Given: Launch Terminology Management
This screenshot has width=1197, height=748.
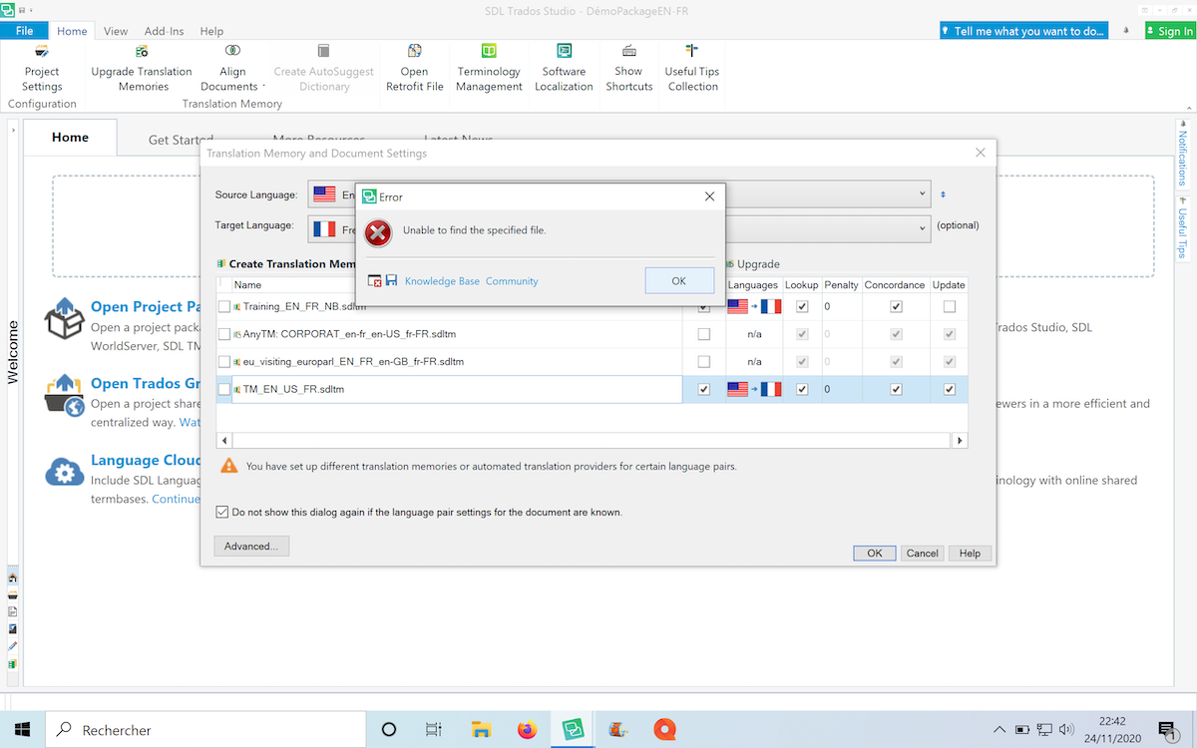Looking at the screenshot, I should point(489,69).
